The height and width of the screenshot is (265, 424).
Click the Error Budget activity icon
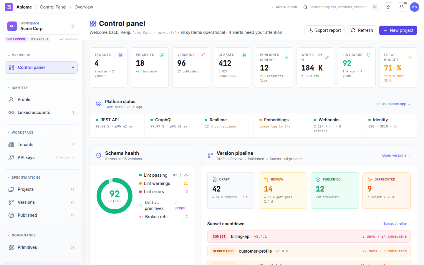[x=410, y=57]
